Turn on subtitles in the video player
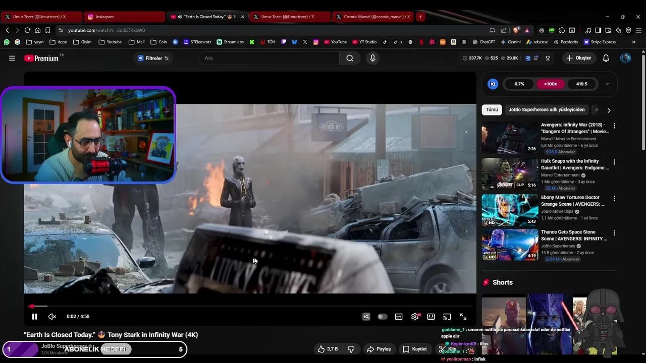This screenshot has width=646, height=363. click(399, 317)
